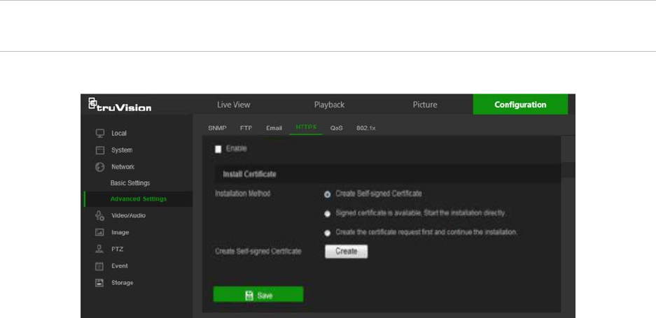Click the Create certificate button
656x318 pixels.
coord(347,252)
